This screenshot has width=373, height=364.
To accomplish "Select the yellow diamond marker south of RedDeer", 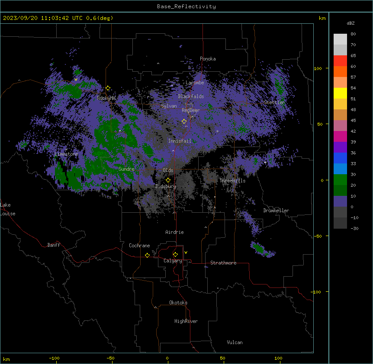I will click(x=184, y=121).
